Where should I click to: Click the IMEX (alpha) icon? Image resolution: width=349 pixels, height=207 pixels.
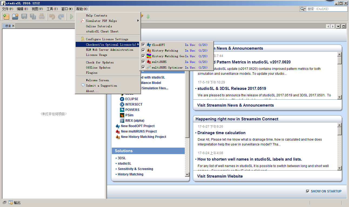click(x=122, y=121)
